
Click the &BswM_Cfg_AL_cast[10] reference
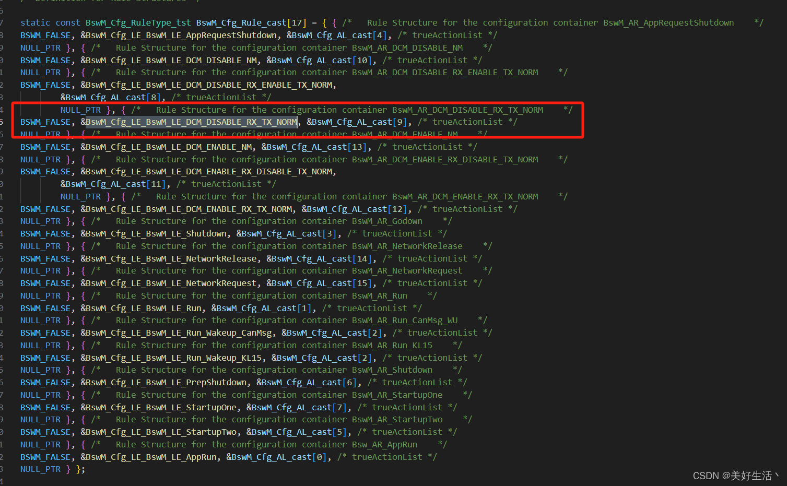click(319, 60)
